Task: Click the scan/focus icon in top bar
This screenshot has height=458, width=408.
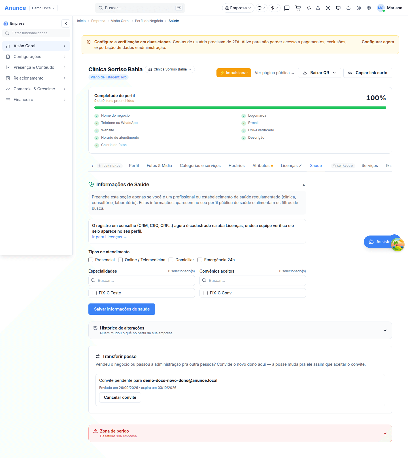Action: tap(328, 8)
